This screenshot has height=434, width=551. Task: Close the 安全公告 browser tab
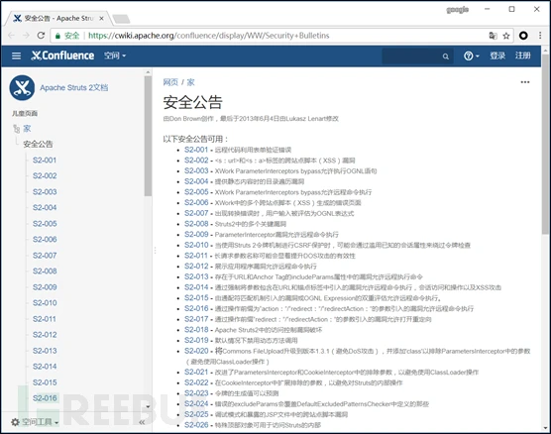[x=101, y=18]
